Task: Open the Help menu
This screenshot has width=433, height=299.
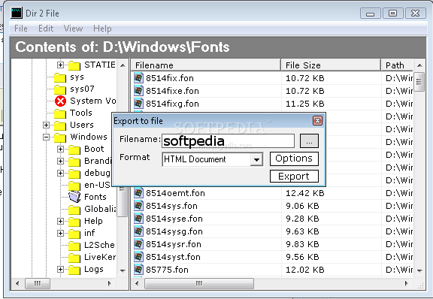Action: (x=102, y=29)
